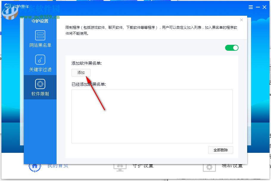Switch to the 网站黑名单 tab
Viewport: 271px width, 181px height.
[x=40, y=39]
